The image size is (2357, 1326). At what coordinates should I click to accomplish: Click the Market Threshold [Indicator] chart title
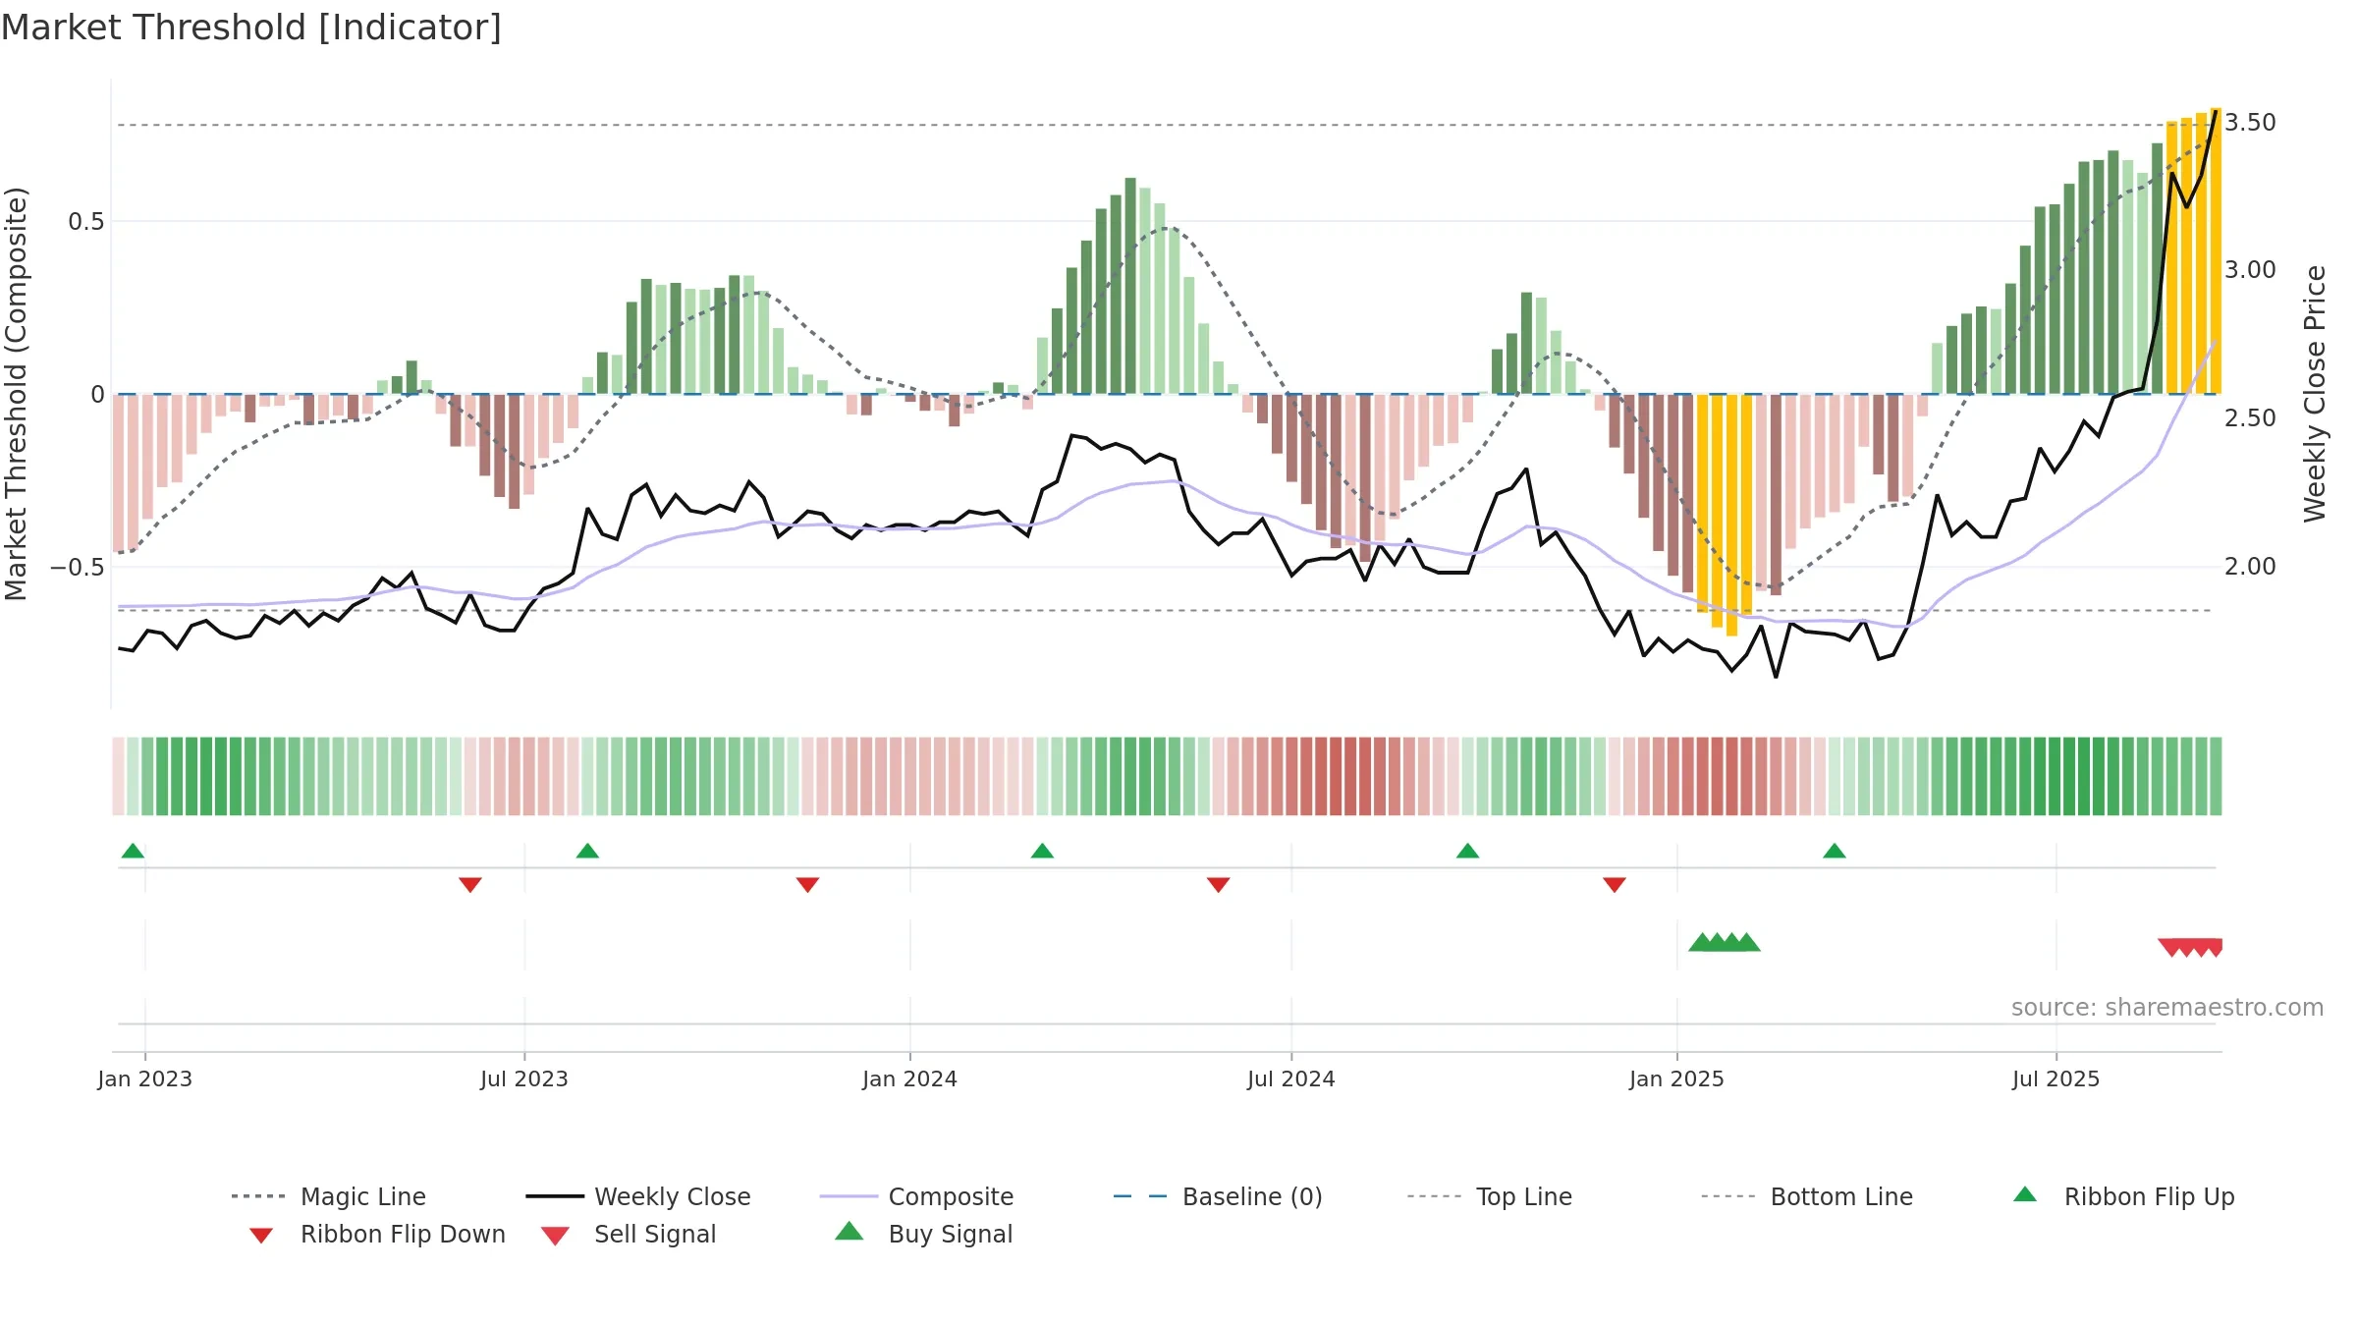point(251,28)
